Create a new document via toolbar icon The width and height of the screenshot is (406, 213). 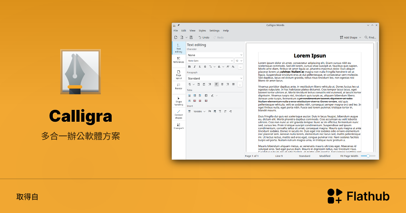[176, 38]
